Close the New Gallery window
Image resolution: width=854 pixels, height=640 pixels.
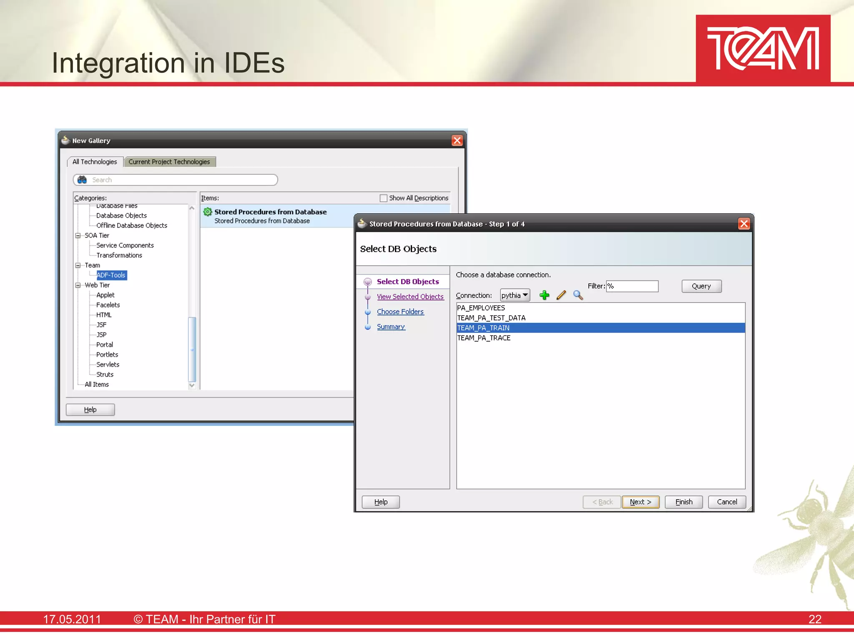[457, 140]
